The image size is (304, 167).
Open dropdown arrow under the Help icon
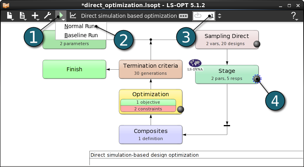(x=296, y=19)
